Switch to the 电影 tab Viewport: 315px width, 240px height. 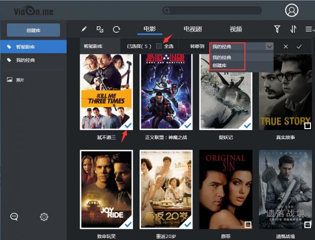(150, 29)
